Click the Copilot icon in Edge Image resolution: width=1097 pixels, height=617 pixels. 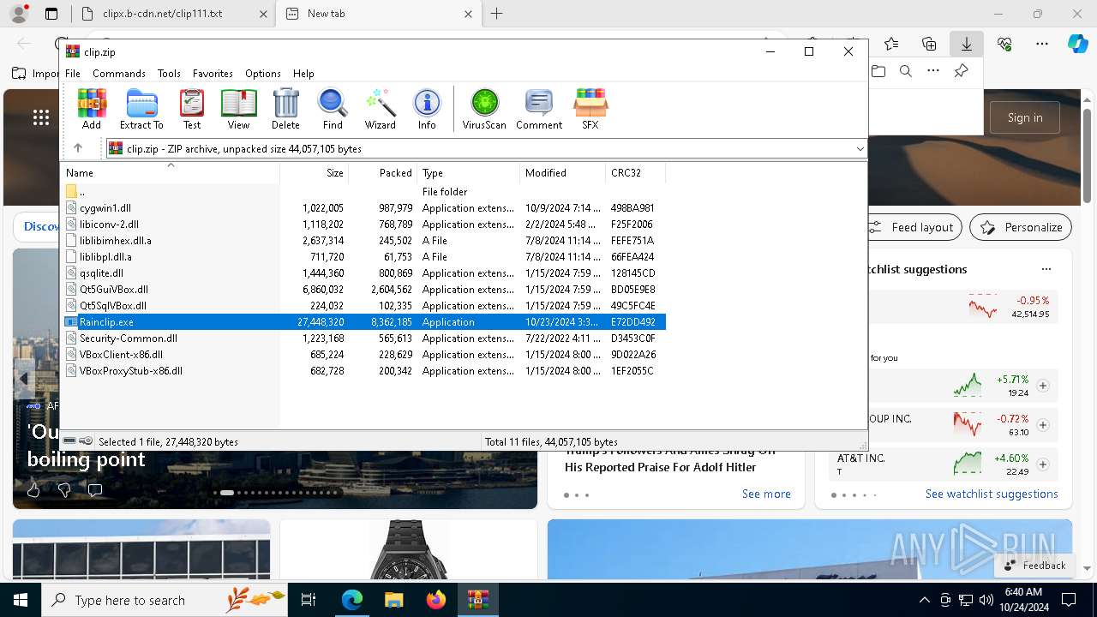tap(1077, 44)
